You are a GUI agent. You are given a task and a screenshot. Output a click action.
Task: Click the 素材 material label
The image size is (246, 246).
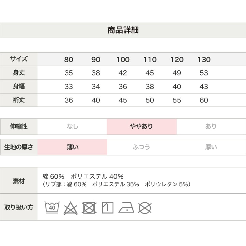point(19,181)
